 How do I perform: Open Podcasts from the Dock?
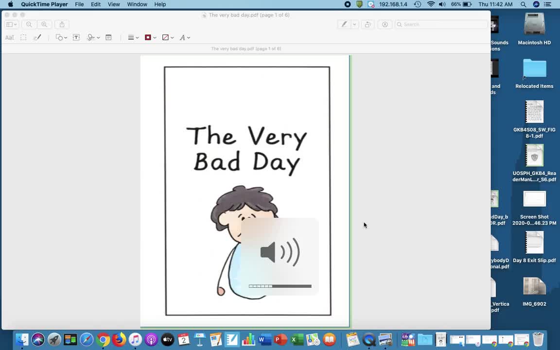point(152,339)
